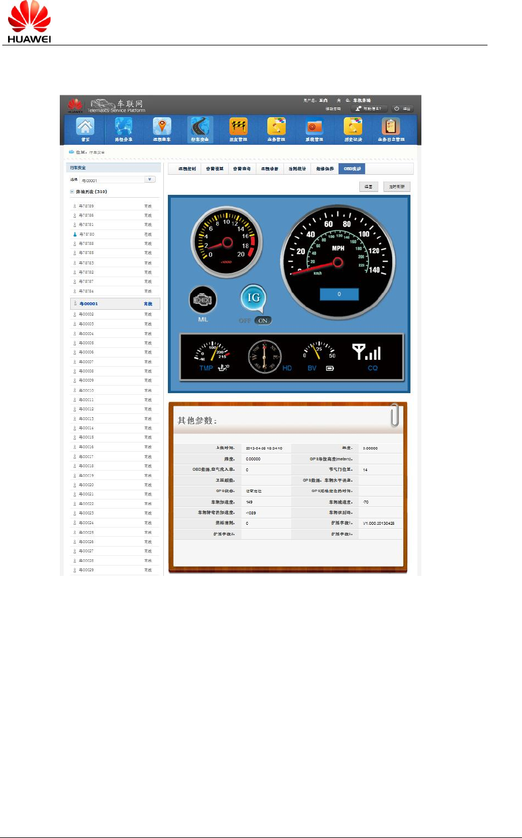This screenshot has width=522, height=838.
Task: Select terminal 78785 in list
Action: point(115,253)
